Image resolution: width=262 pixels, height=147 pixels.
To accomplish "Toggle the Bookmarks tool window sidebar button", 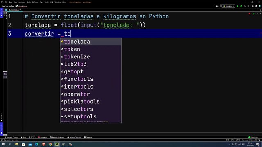I will [x=2, y=129].
